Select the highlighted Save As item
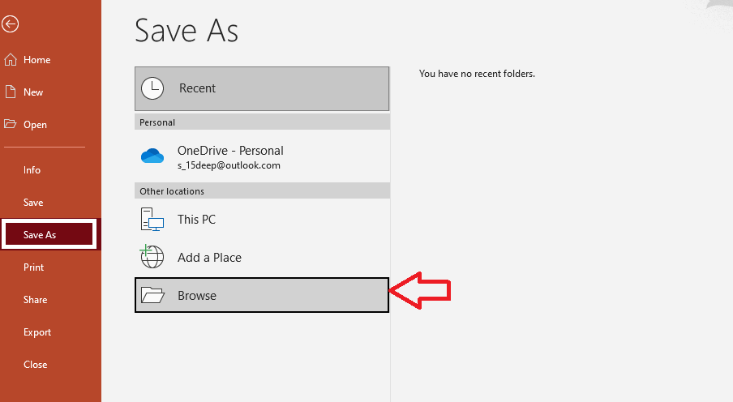 click(x=40, y=235)
